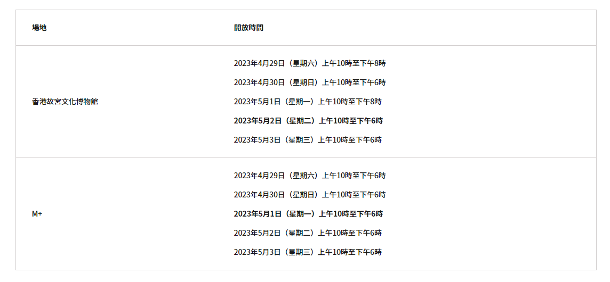610x282 pixels.
Task: Click 上午10時至下午8時 on 香港故宮 May 1 row
Action: point(350,102)
